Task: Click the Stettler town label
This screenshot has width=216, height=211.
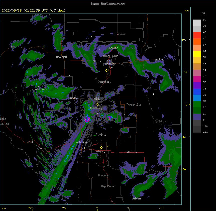Action: (159, 59)
